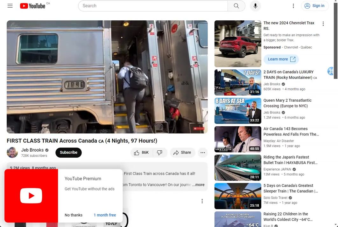
Task: Activate voice search microphone
Action: (255, 6)
